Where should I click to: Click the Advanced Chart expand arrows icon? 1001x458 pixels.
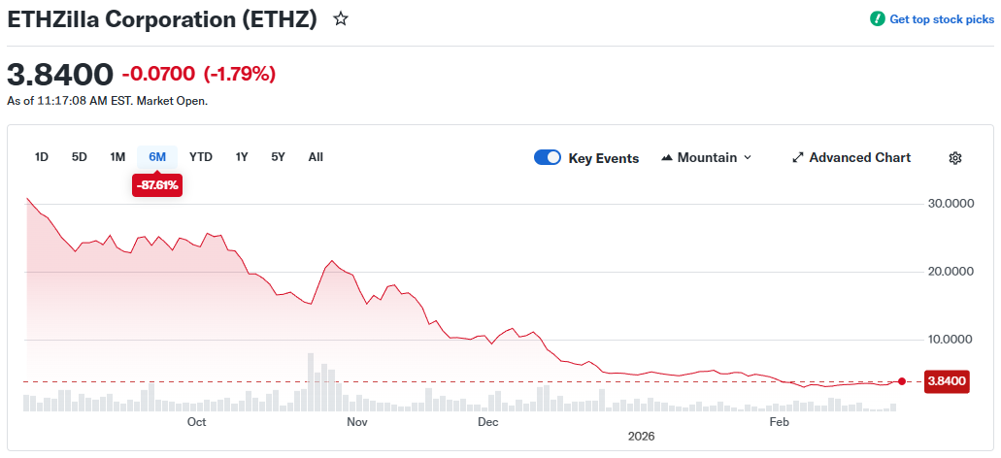point(797,157)
